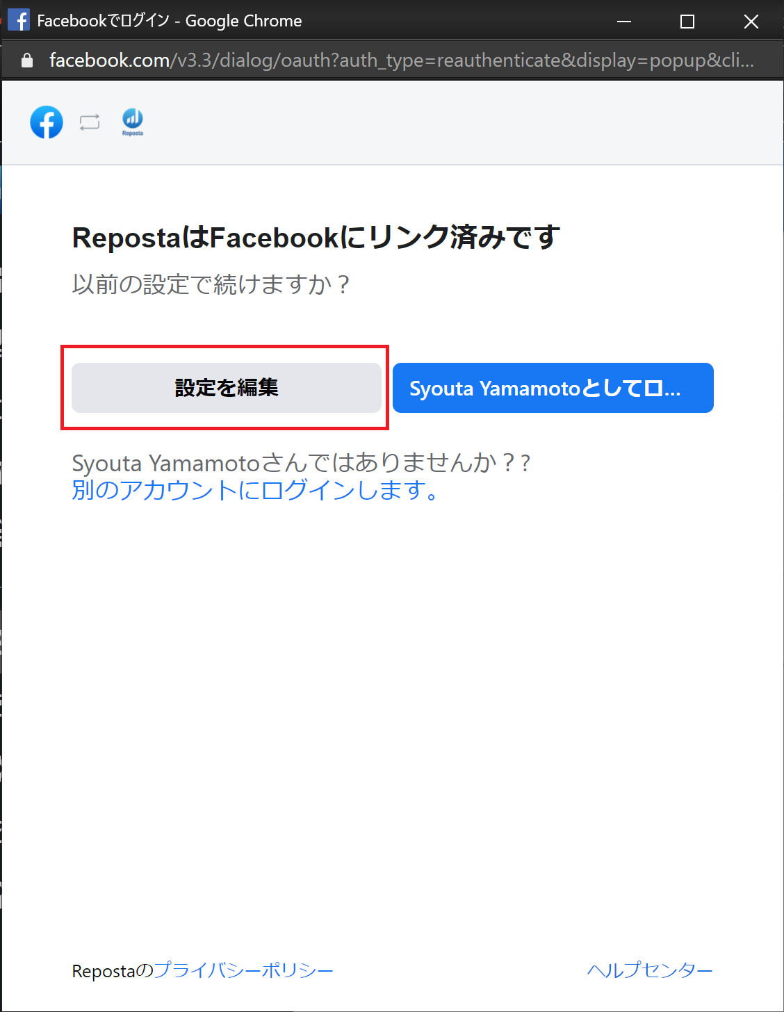784x1012 pixels.
Task: Close the Facebook login popup window
Action: [751, 21]
